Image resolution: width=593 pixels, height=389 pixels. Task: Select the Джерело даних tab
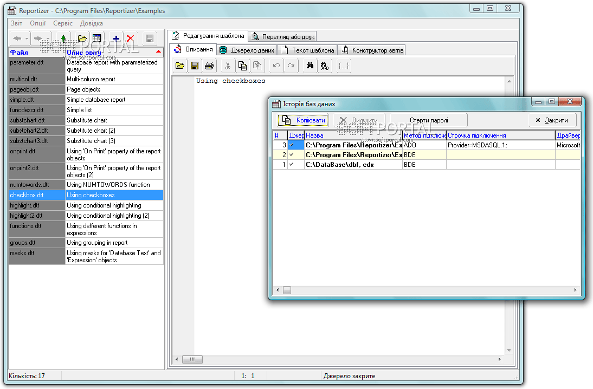click(247, 50)
